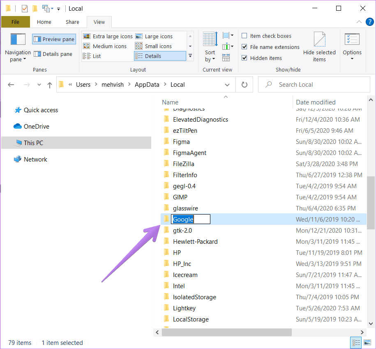Select the gtk-2.0 folder
376x349 pixels.
point(182,230)
